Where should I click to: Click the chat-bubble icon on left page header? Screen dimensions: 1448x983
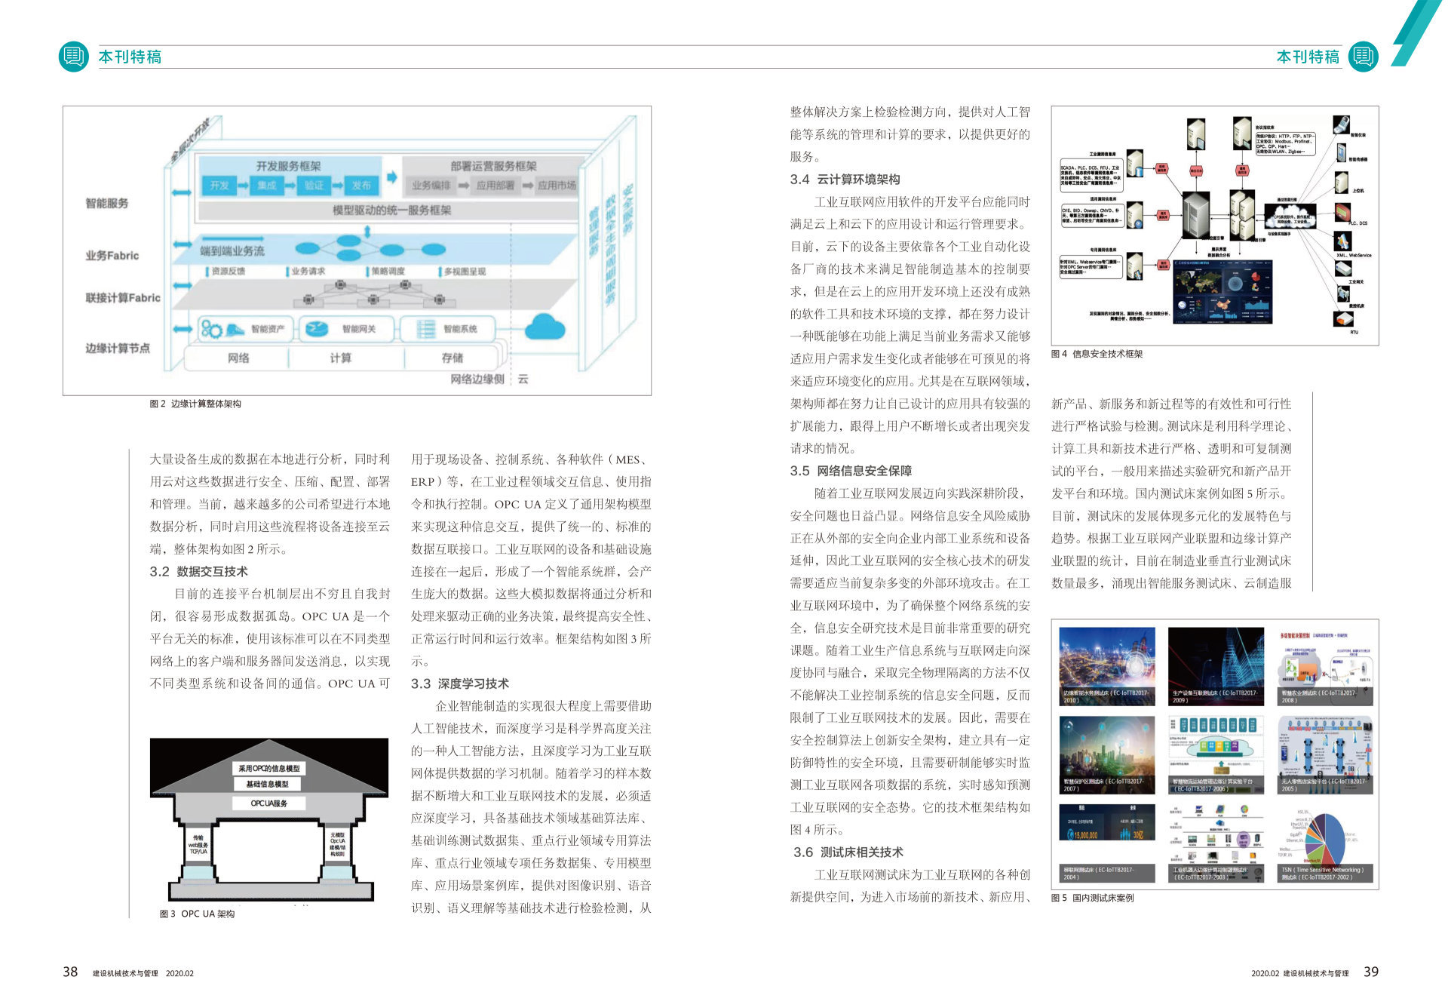click(x=73, y=57)
